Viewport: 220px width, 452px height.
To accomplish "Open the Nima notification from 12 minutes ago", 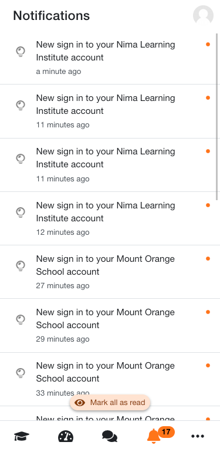I will point(110,218).
